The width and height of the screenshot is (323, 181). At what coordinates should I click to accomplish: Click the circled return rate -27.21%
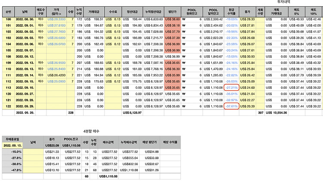[231, 87]
